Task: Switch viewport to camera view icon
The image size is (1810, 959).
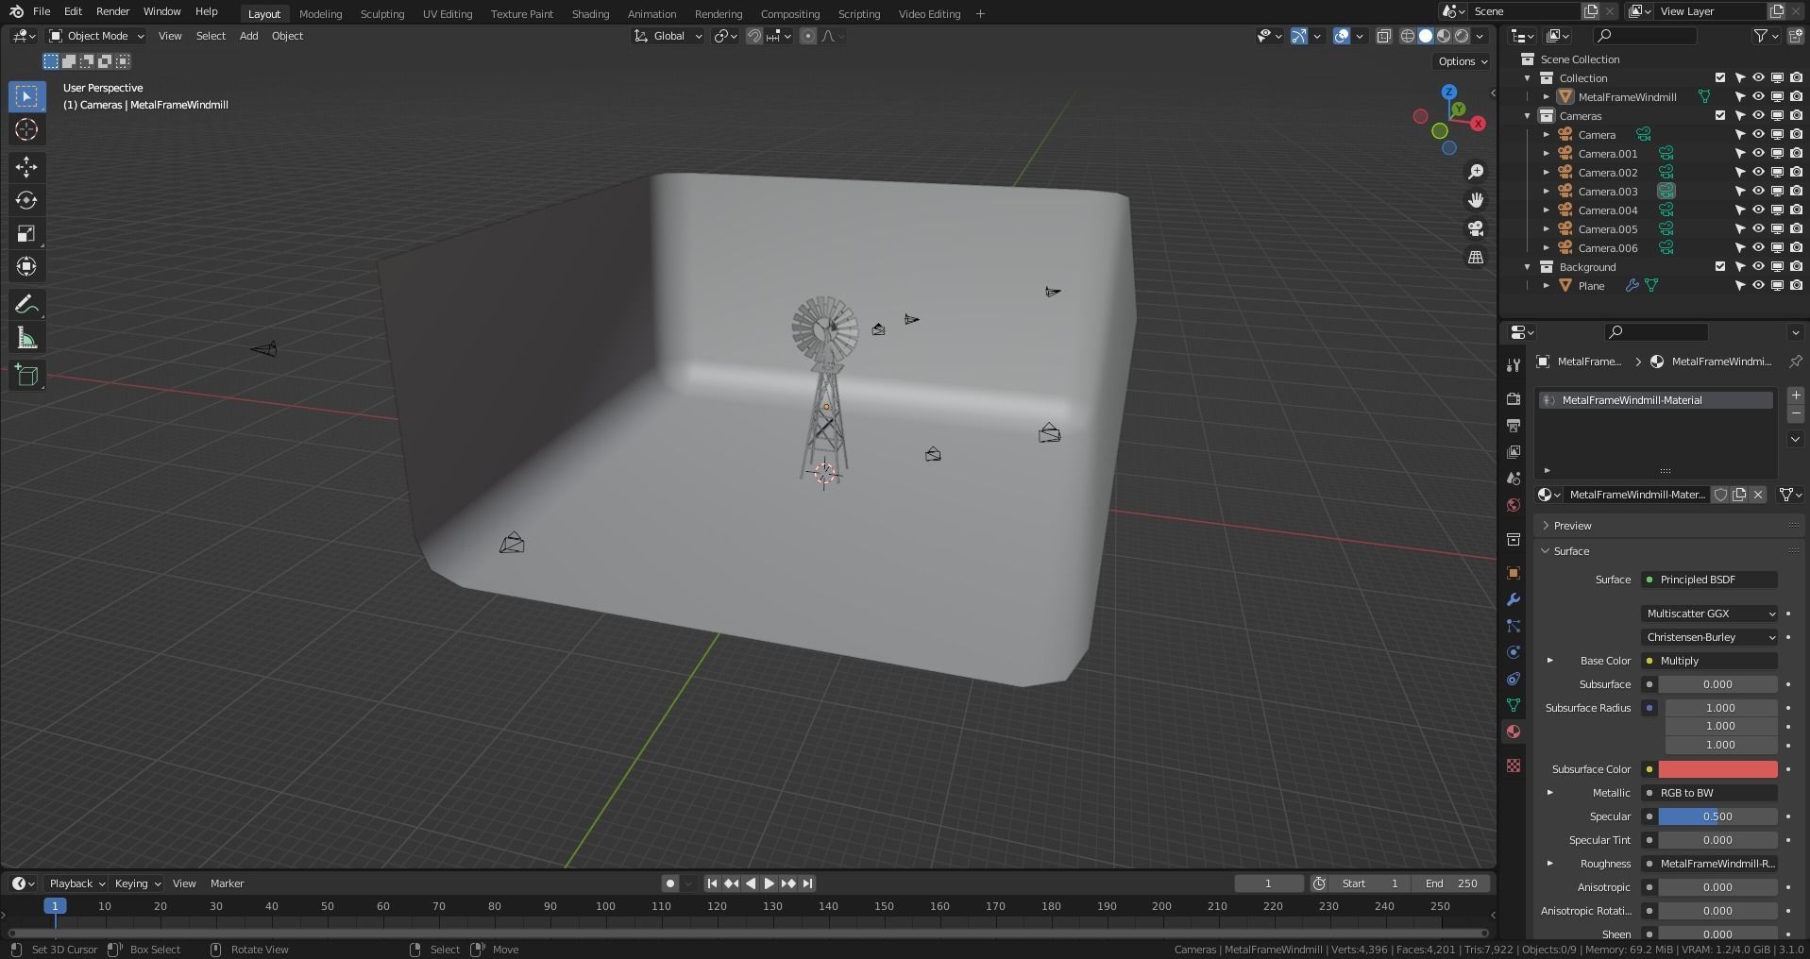Action: click(x=1475, y=228)
